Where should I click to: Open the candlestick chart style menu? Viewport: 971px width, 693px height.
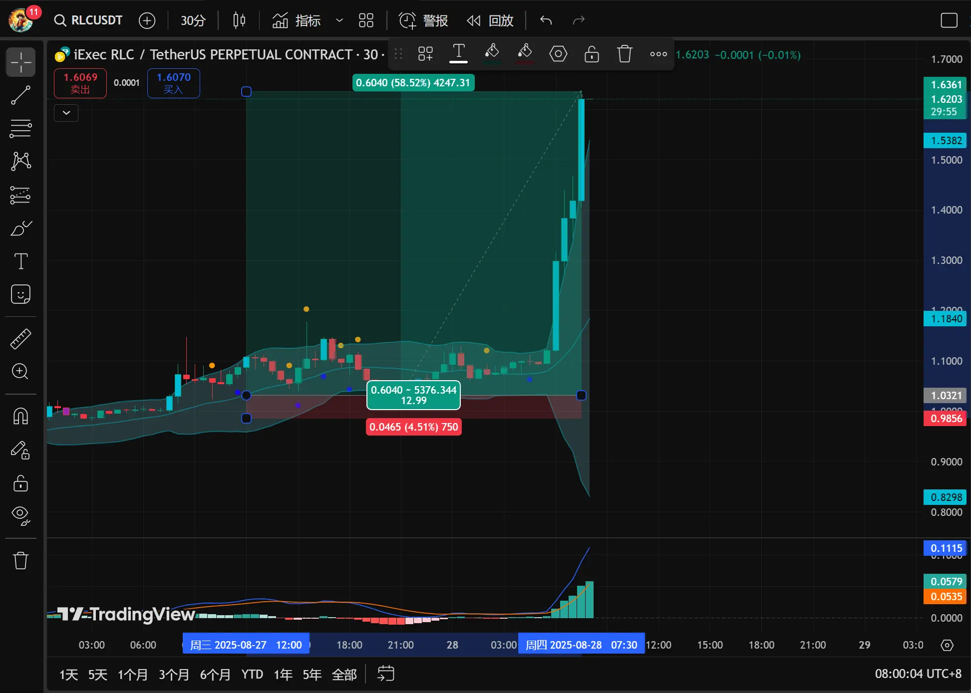pyautogui.click(x=239, y=20)
